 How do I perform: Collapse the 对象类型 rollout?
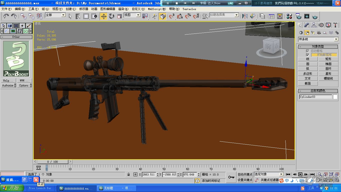[318, 46]
